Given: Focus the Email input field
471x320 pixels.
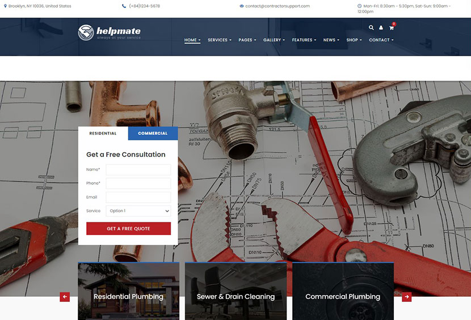Looking at the screenshot, I should [x=138, y=197].
